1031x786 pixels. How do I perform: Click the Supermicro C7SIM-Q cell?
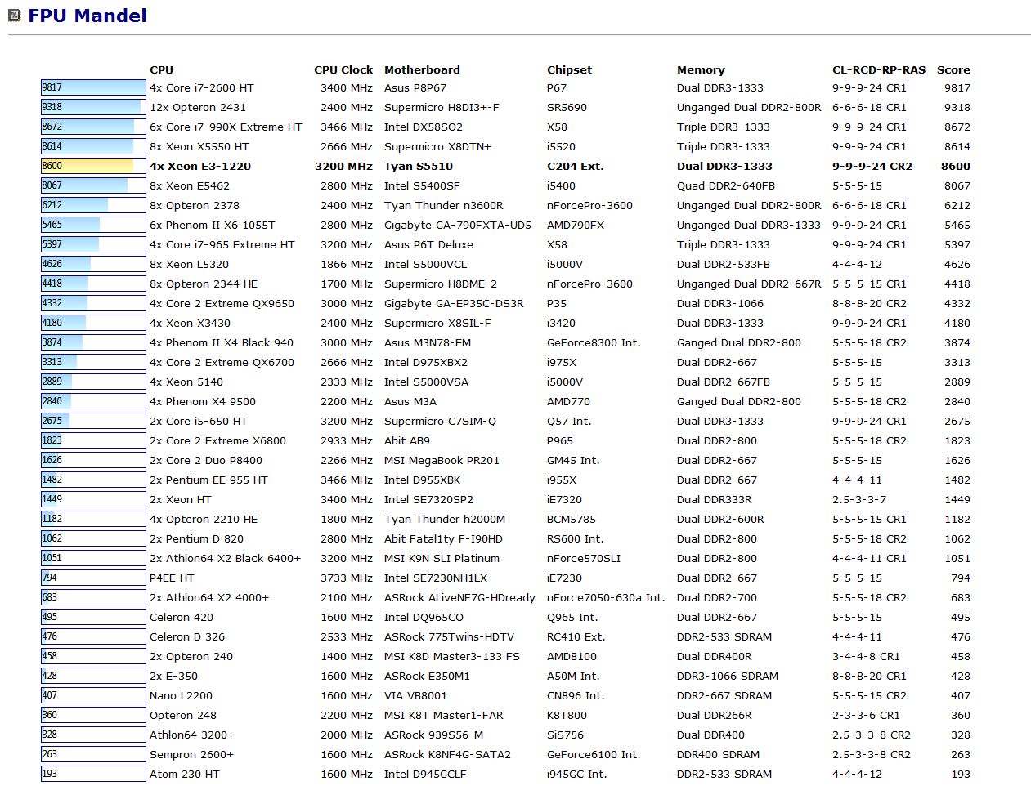pos(440,422)
